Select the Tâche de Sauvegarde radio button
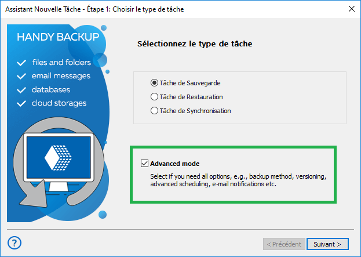361x257 pixels. pyautogui.click(x=154, y=83)
